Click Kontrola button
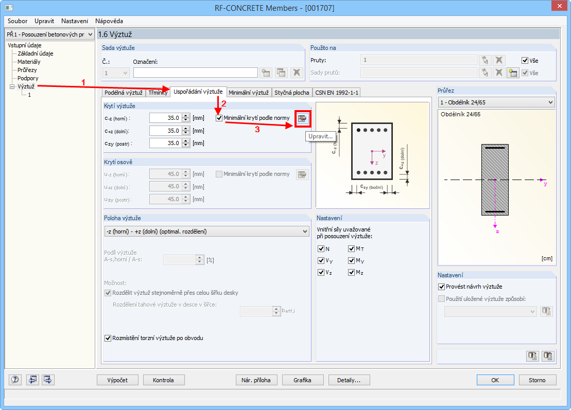Screen dimensions: 571x410 pos(164,380)
